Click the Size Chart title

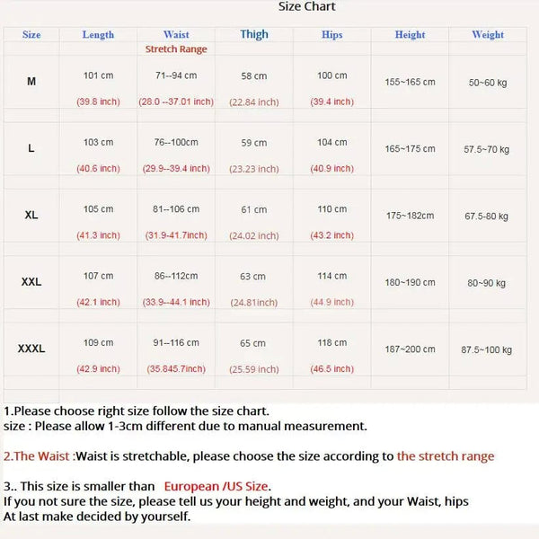coord(307,6)
